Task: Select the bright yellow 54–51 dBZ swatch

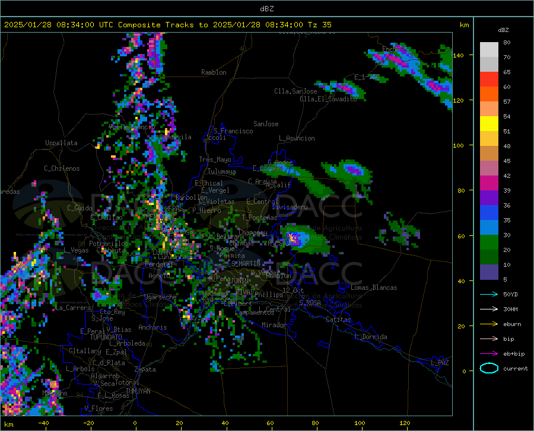Action: 489,124
